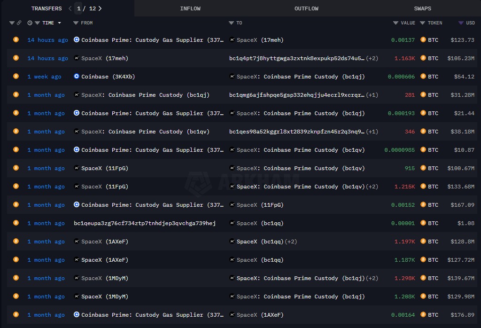The height and width of the screenshot is (328, 481).
Task: Toggle the TIME column sort filter
Action: pos(37,23)
